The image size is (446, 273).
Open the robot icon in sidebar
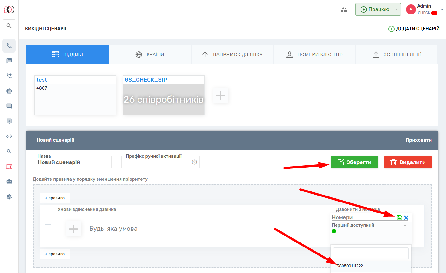click(x=9, y=91)
